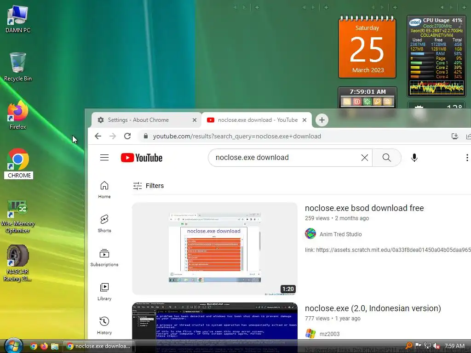
Task: Open Wise Memory Optimizer desktop shortcut
Action: pos(18,216)
